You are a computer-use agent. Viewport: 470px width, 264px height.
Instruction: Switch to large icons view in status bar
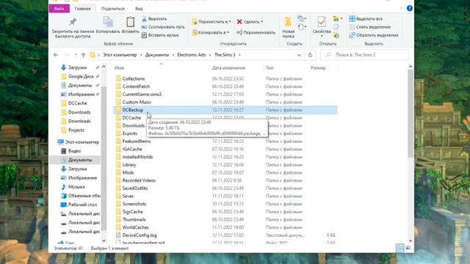[x=408, y=248]
